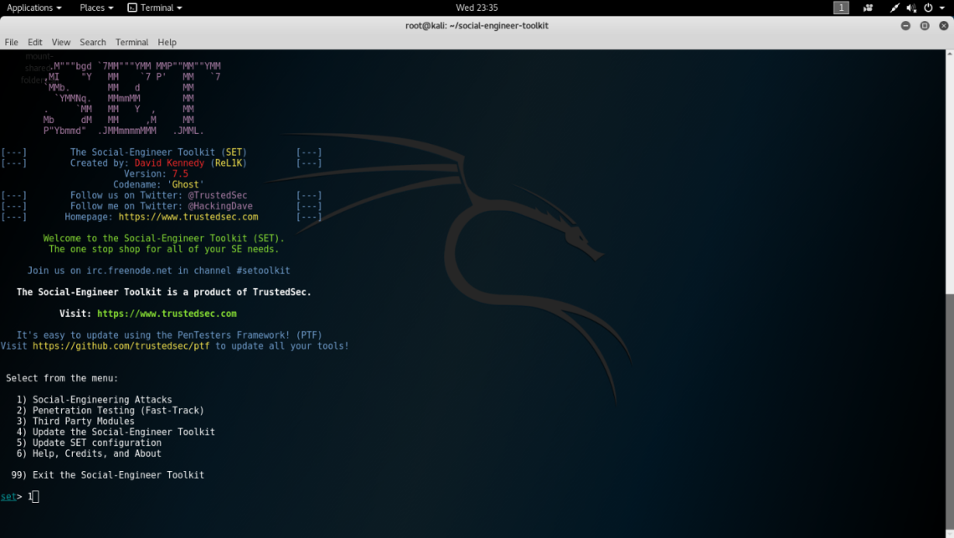Image resolution: width=954 pixels, height=538 pixels.
Task: Click "3) Third Party Modules" line
Action: [75, 422]
